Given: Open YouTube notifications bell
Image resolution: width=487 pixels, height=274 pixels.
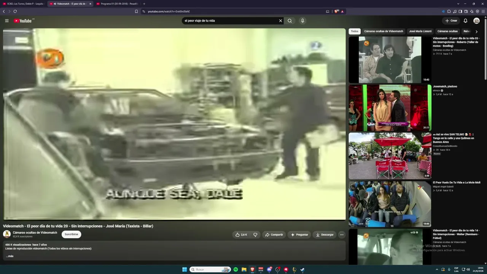Looking at the screenshot, I should [465, 21].
